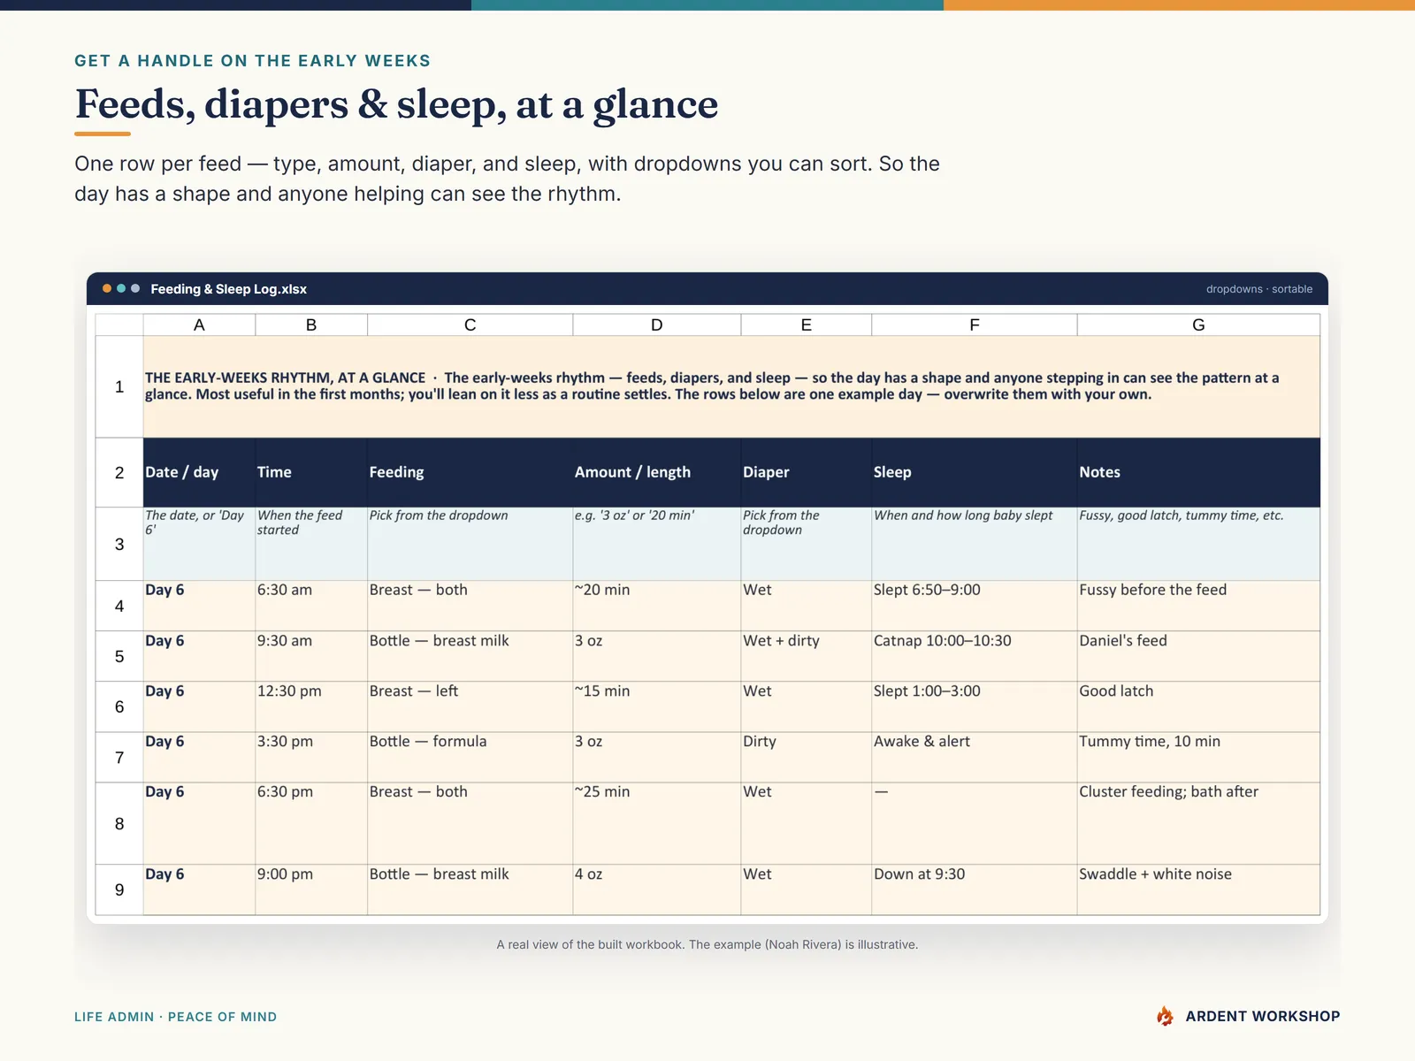The image size is (1415, 1061).
Task: Click the '~15 min' amount cell
Action: coord(657,706)
